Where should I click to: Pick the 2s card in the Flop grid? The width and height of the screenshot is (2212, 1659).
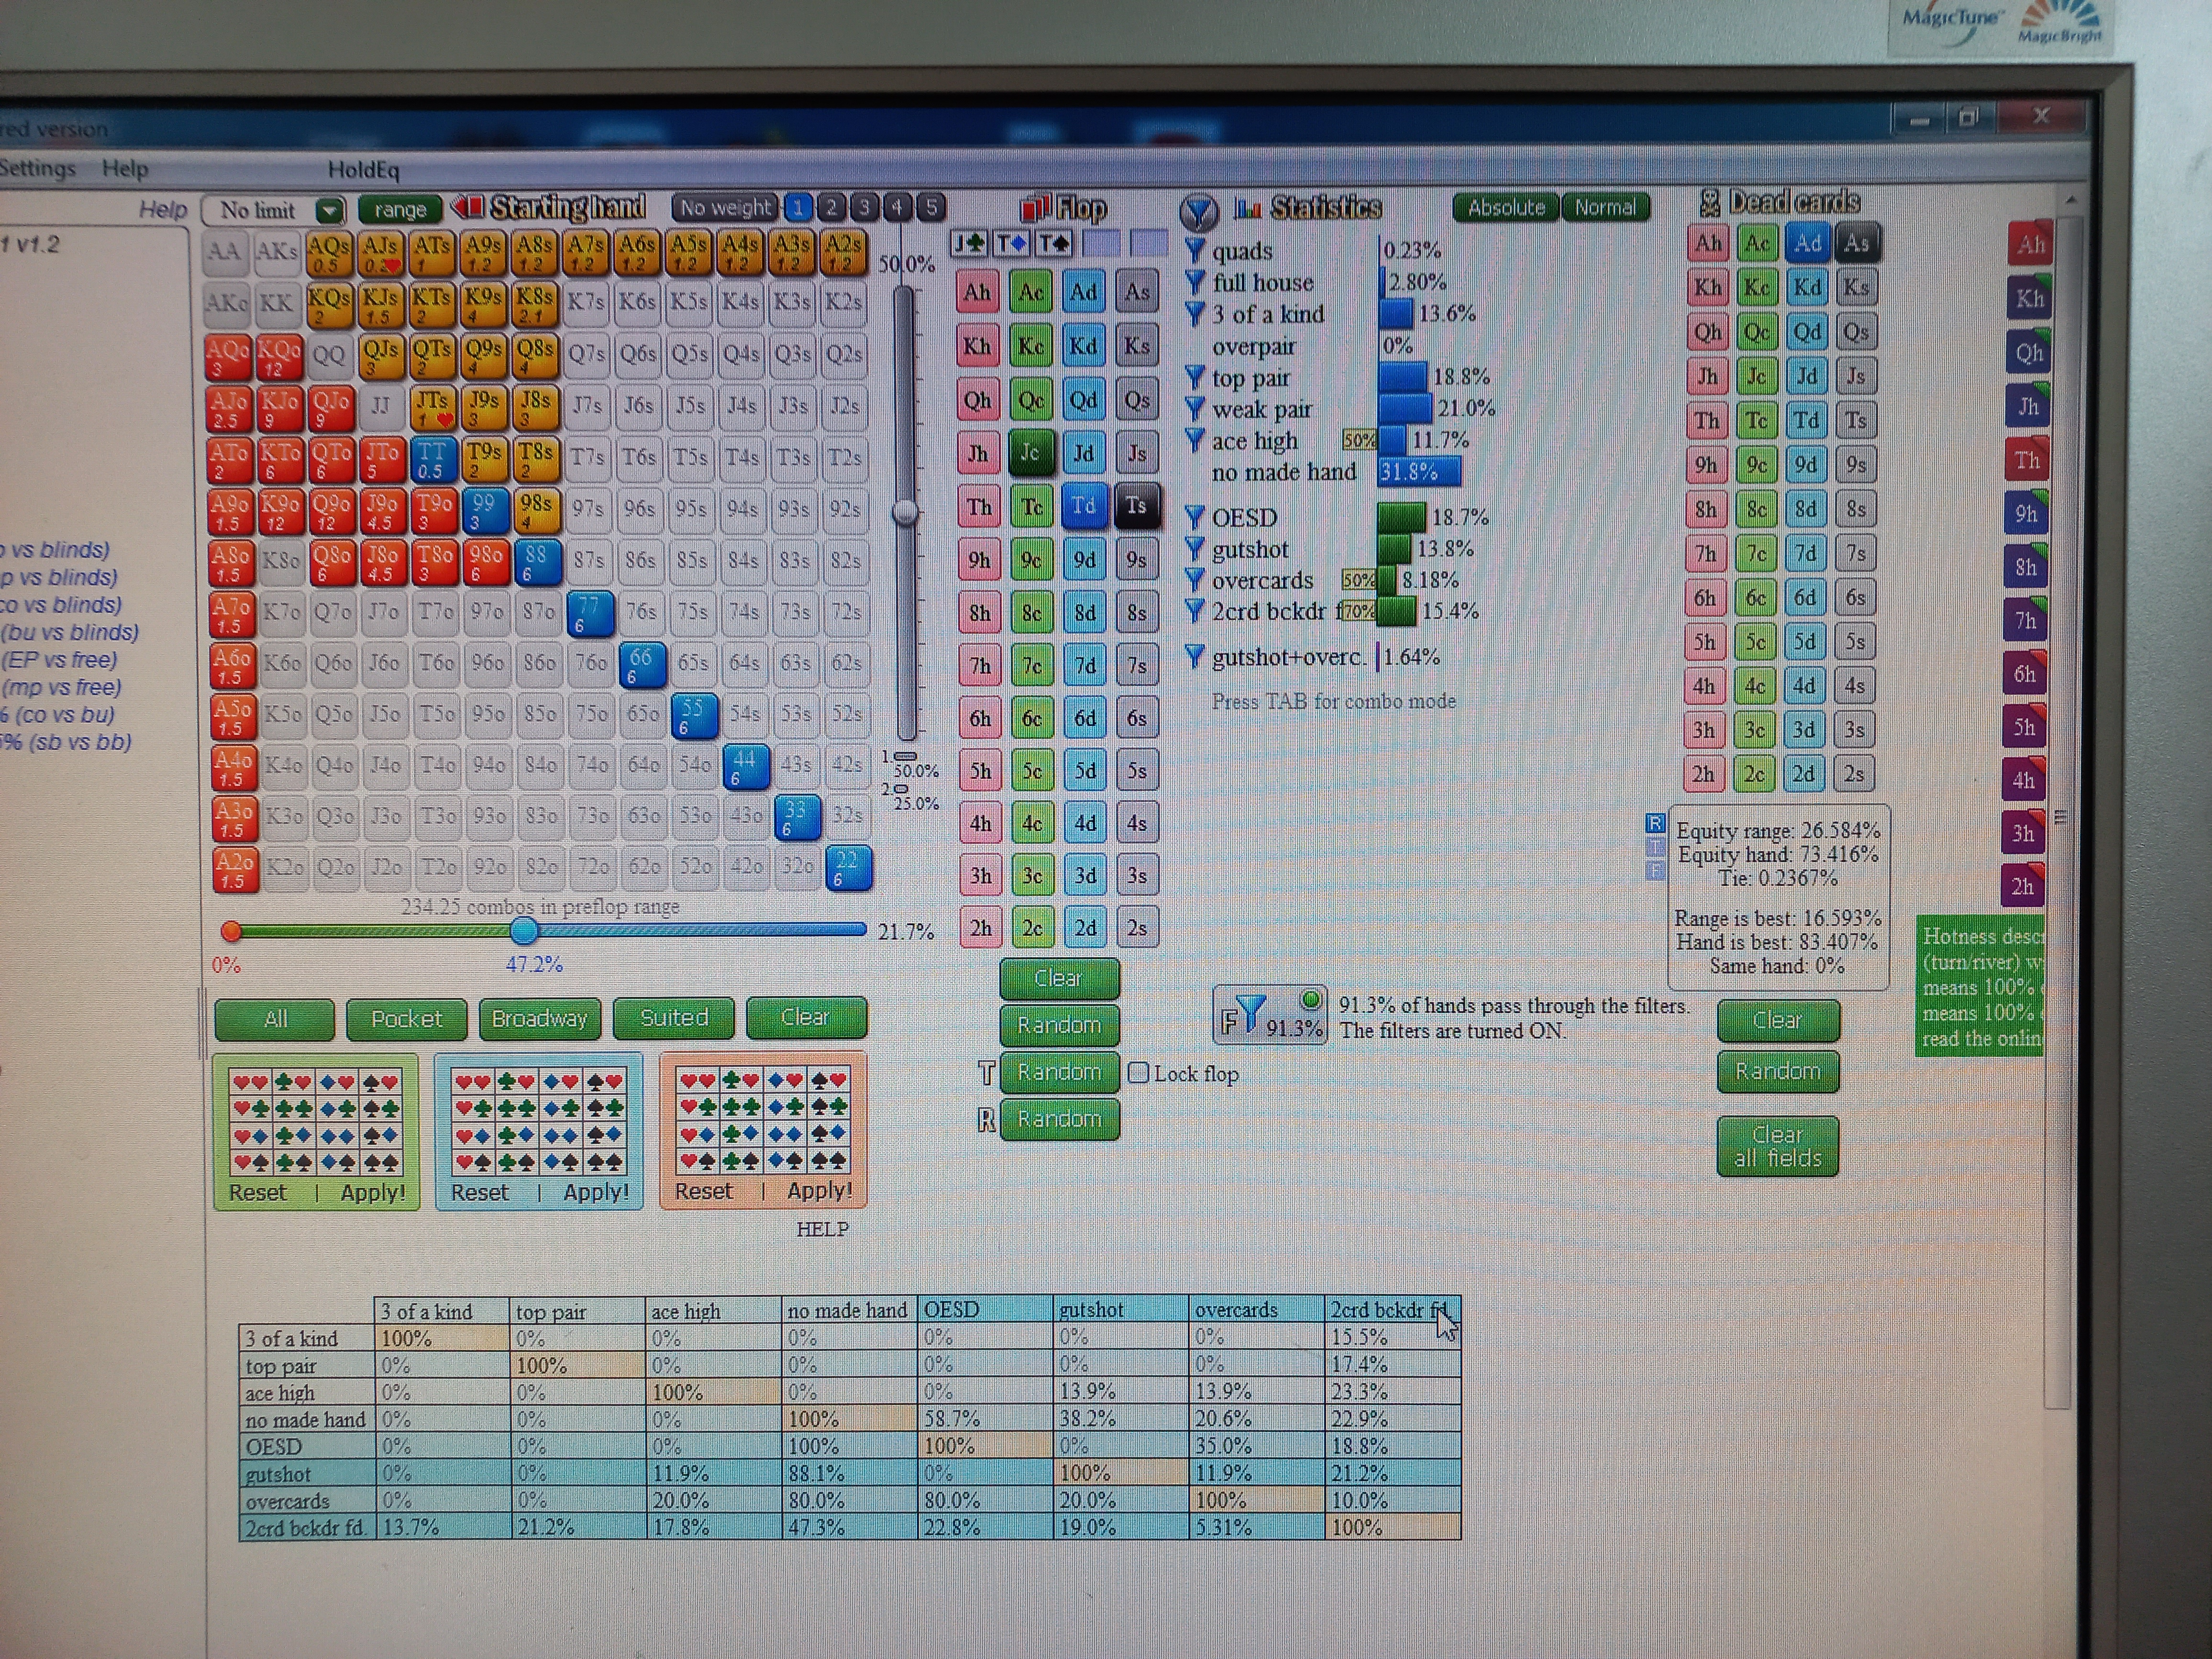click(x=1137, y=928)
